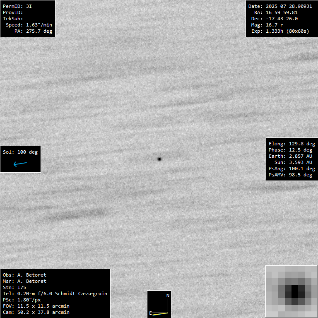This screenshot has width=318, height=318.
Task: Click the dark comet object at image center
Action: [x=159, y=159]
